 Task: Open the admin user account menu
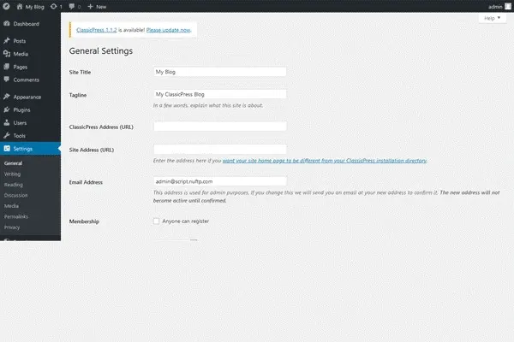(x=492, y=6)
